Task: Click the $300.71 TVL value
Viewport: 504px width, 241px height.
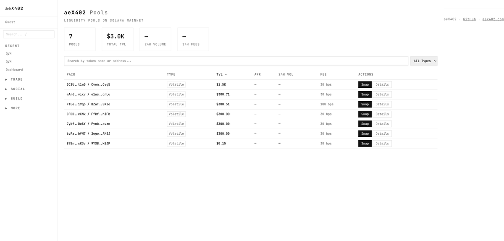Action: pos(223,94)
